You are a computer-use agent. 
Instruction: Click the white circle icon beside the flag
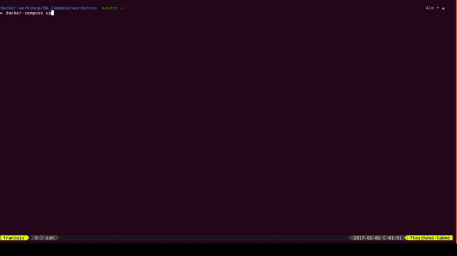pyautogui.click(x=444, y=8)
